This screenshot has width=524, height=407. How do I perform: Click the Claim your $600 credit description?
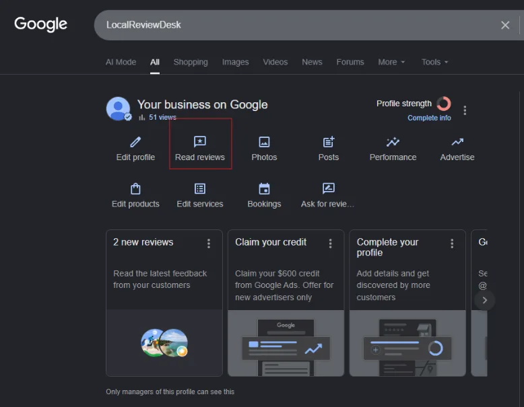tap(284, 285)
